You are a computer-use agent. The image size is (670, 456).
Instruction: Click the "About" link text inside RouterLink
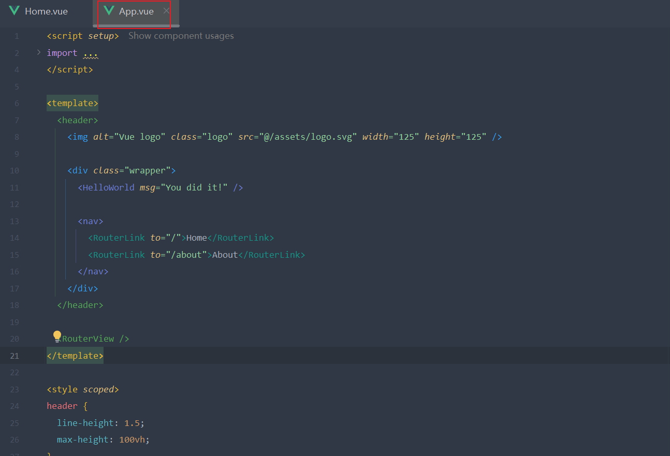[x=225, y=255]
